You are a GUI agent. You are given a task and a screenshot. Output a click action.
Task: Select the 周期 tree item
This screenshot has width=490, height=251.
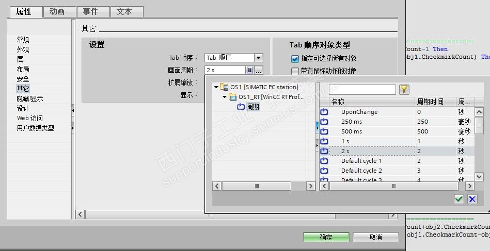pos(253,107)
